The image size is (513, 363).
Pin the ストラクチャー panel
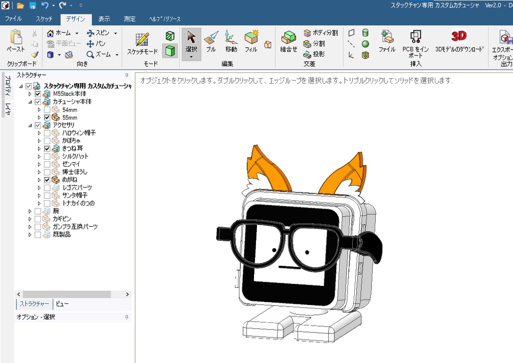pyautogui.click(x=127, y=76)
